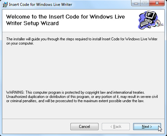Close the setup wizard window
Screen dimensions: 167x136
[x=157, y=3]
